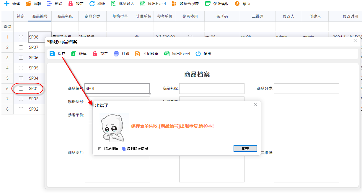Open the 数据透视表 pivot icon
Viewport: 362px width, 193px height.
coord(174,4)
